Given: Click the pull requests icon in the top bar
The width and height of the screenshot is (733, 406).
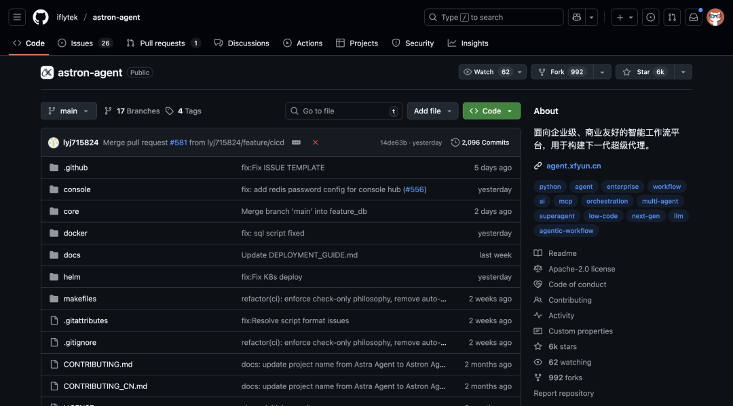Looking at the screenshot, I should [x=672, y=17].
